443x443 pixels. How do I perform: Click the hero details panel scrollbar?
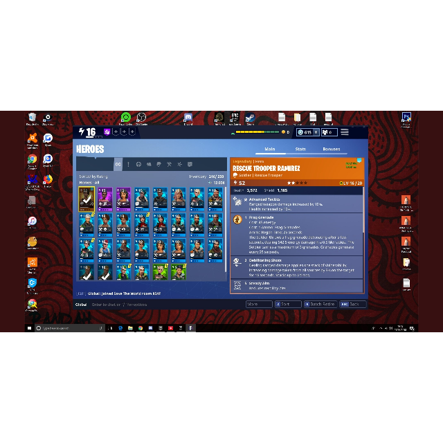pos(363,210)
